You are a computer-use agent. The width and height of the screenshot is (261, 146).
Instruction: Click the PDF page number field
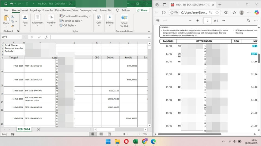207,21
